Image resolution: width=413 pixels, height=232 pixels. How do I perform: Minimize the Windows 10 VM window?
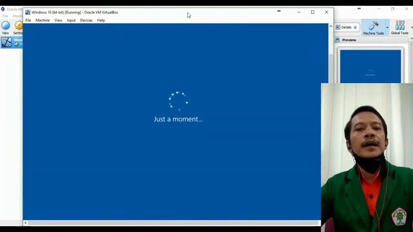pyautogui.click(x=299, y=12)
